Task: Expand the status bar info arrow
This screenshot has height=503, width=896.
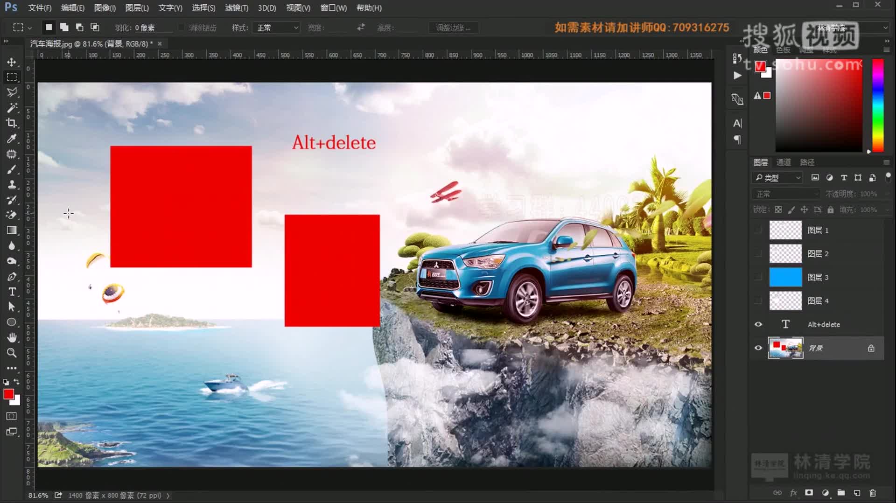Action: (168, 496)
